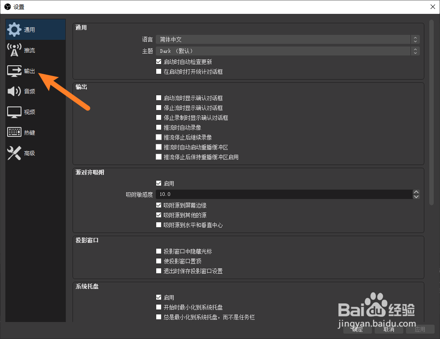Click the arrow button of language combo box
This screenshot has height=339, width=440.
(x=415, y=39)
